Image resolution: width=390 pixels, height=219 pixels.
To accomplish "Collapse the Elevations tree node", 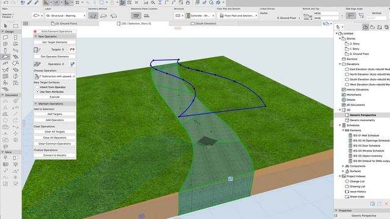I will (x=340, y=64).
